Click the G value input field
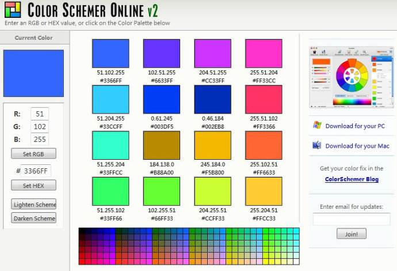397x271 pixels. coord(40,127)
